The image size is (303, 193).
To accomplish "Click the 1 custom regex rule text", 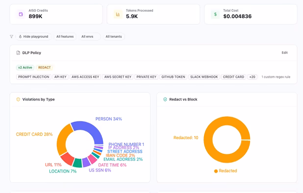I will point(276,77).
